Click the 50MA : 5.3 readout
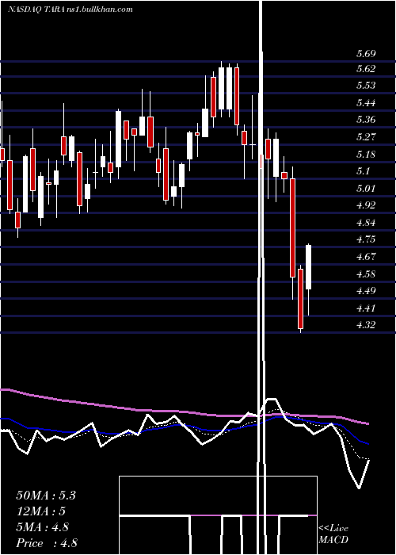The image size is (396, 555). [x=46, y=496]
